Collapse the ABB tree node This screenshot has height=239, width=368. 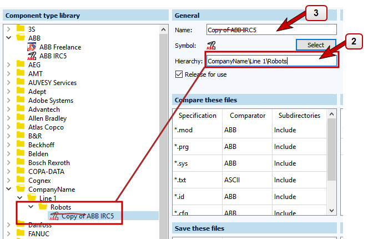[x=9, y=38]
